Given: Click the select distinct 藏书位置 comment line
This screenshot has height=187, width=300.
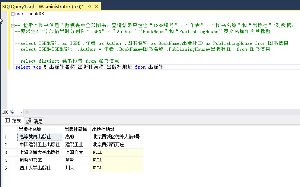Looking at the screenshot, I should 67,61.
